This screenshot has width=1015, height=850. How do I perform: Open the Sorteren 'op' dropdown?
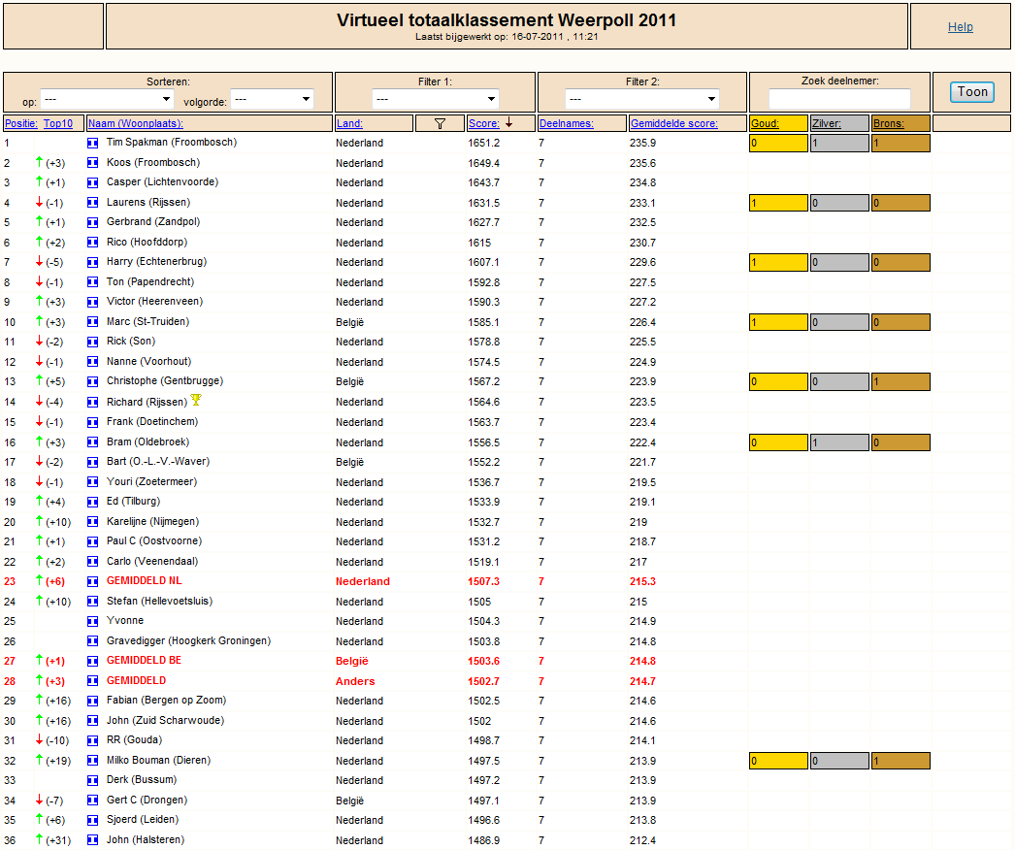coord(107,99)
